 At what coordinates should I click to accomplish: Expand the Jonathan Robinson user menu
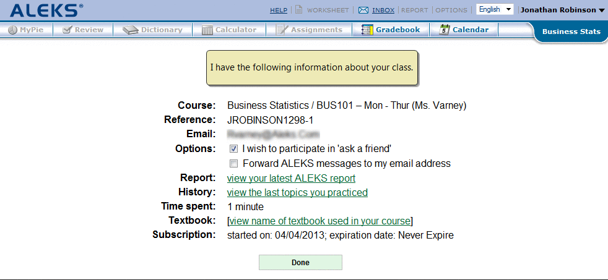(563, 10)
